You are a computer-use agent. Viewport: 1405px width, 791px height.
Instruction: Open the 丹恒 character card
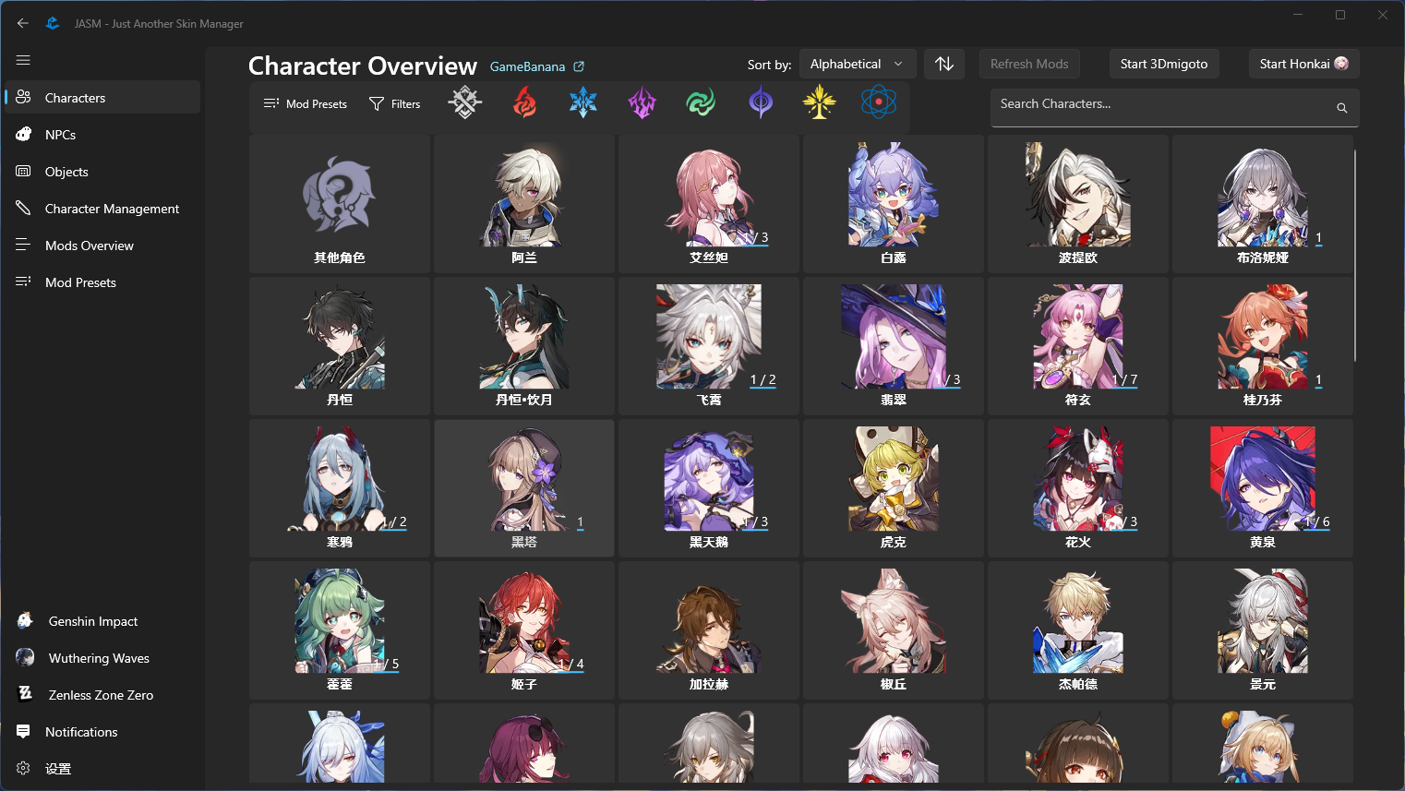tap(340, 346)
